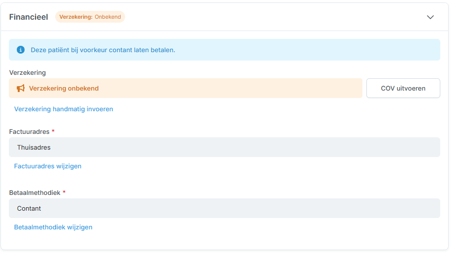Click the red asterisk beside Betaalmethodiek
The height and width of the screenshot is (253, 457).
pos(64,192)
